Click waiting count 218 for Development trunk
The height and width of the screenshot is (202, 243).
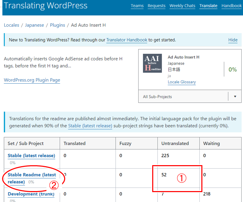pos(207,194)
